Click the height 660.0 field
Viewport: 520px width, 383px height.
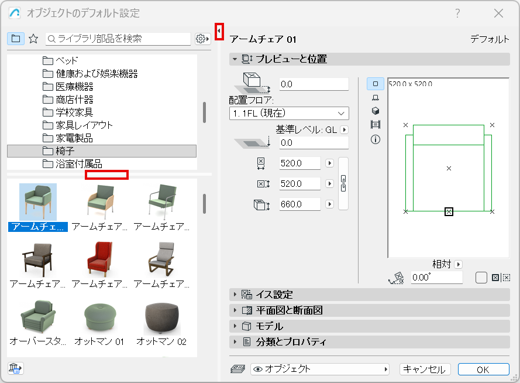point(300,204)
